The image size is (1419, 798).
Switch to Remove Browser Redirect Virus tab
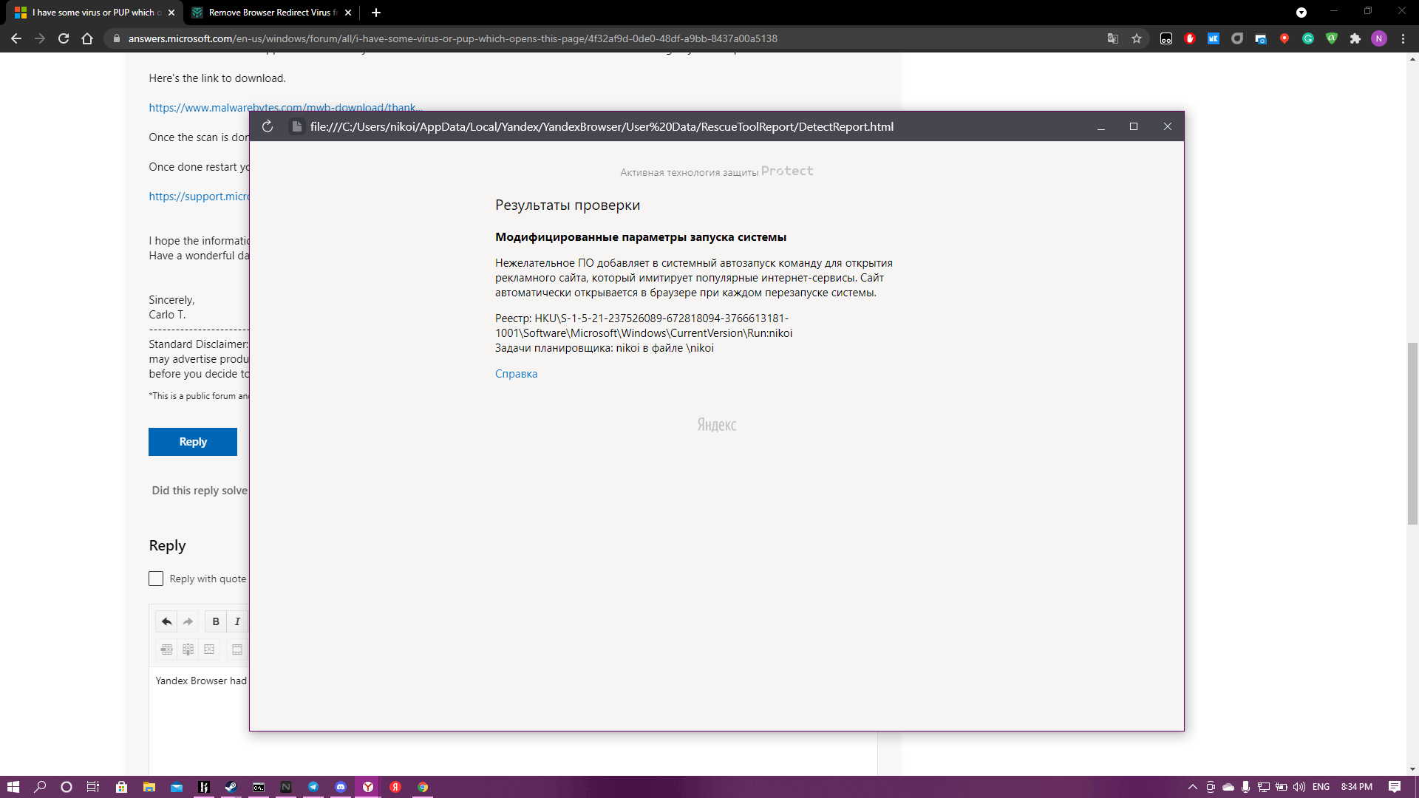[x=270, y=13]
